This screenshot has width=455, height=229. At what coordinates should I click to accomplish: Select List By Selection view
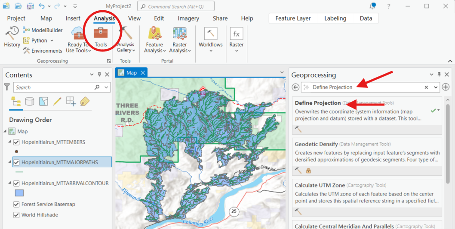(x=43, y=101)
